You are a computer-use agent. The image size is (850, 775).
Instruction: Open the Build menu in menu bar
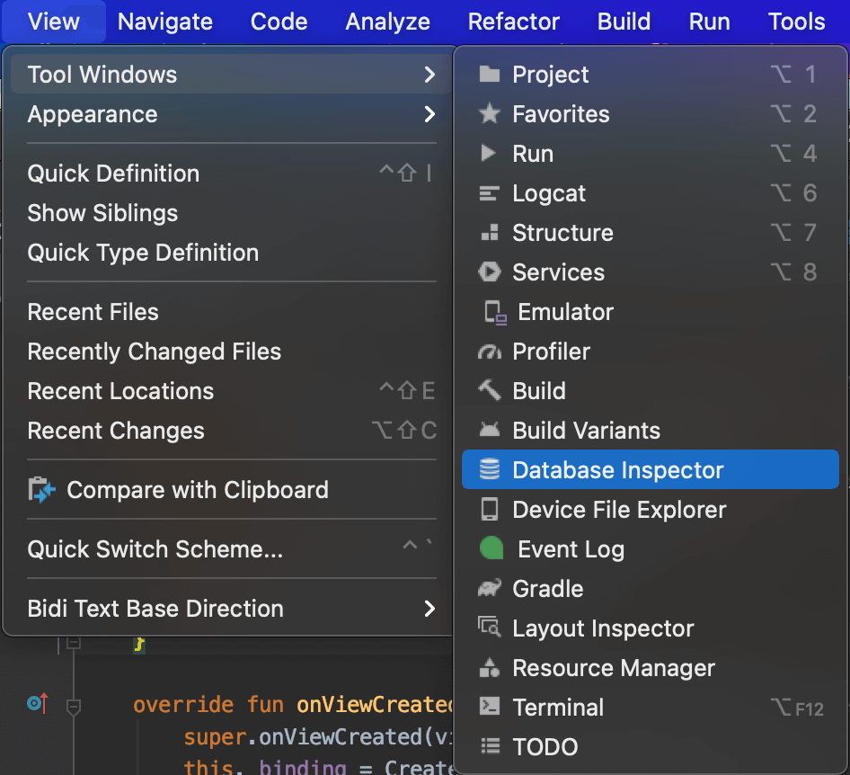coord(624,22)
